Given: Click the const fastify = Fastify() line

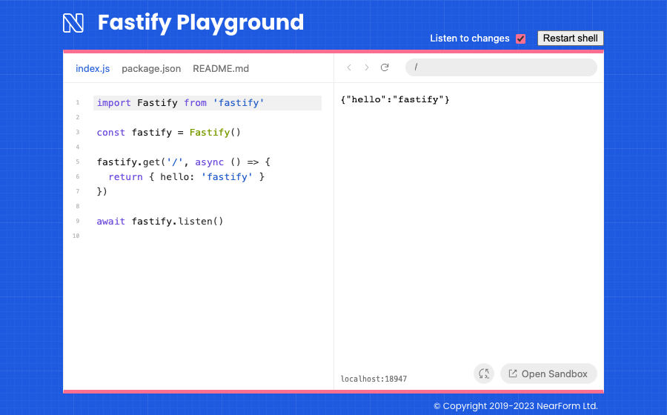Looking at the screenshot, I should 168,133.
